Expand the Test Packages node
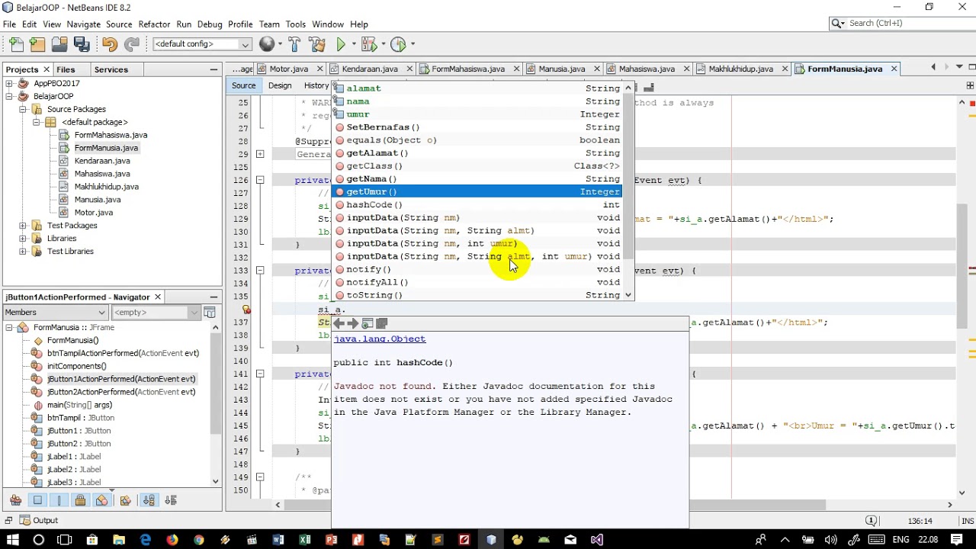This screenshot has width=976, height=549. pyautogui.click(x=23, y=226)
